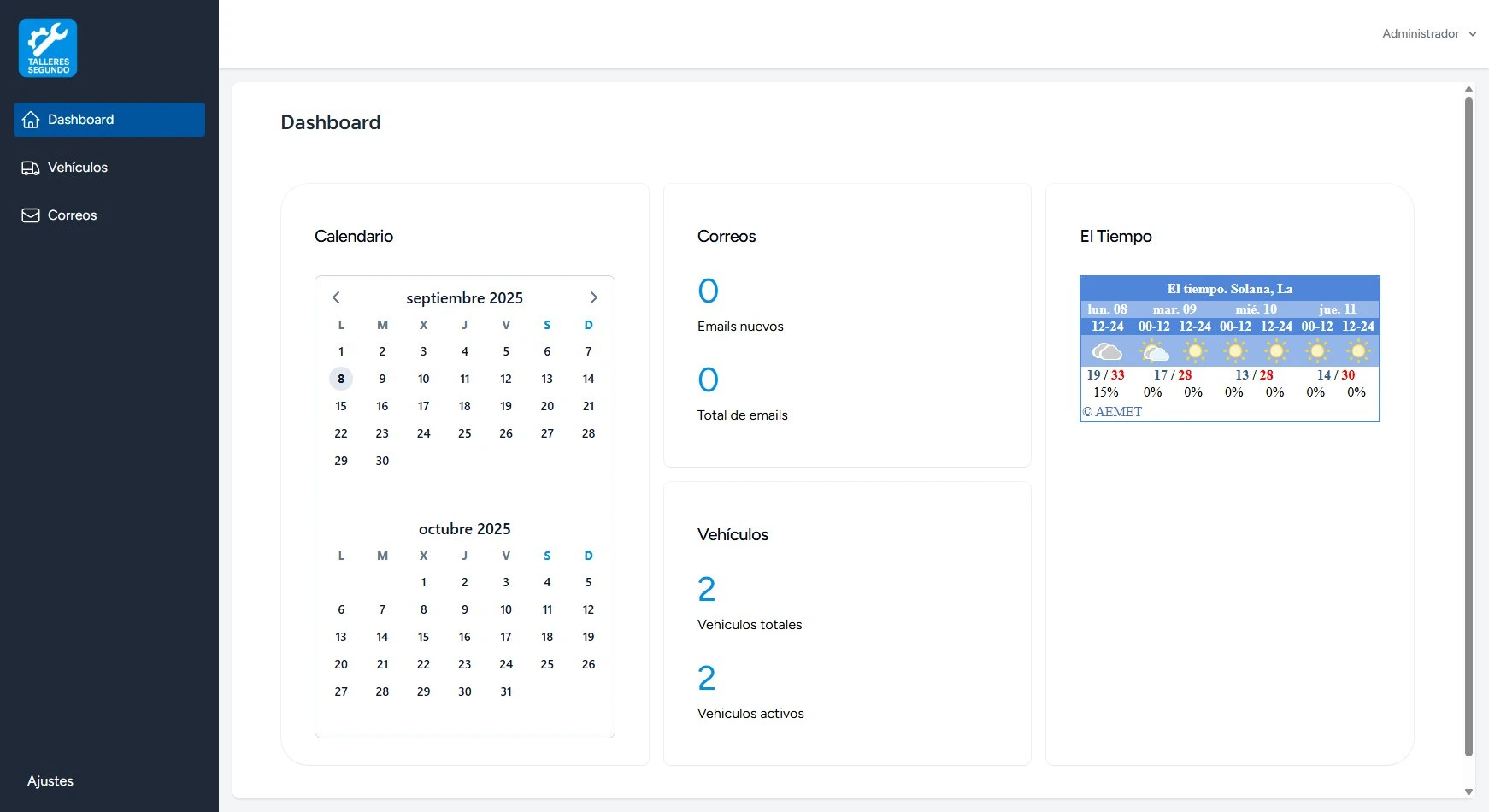This screenshot has height=812, width=1489.
Task: Select October 1 in calendar
Action: pyautogui.click(x=423, y=582)
